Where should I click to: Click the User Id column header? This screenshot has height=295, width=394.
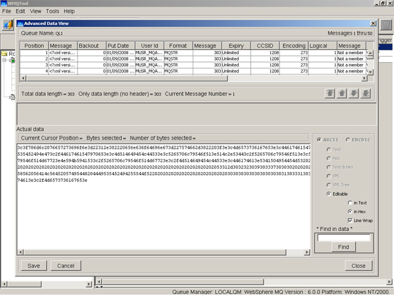(x=150, y=45)
